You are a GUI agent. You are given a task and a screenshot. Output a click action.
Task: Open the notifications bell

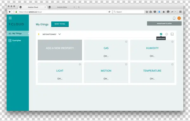pyautogui.click(x=174, y=18)
